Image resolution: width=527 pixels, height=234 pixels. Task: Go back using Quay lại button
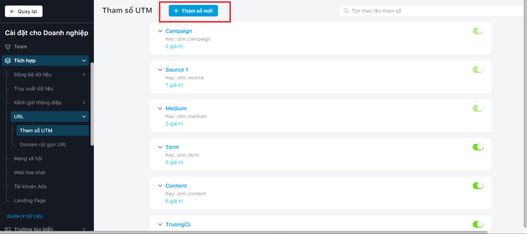(x=24, y=11)
